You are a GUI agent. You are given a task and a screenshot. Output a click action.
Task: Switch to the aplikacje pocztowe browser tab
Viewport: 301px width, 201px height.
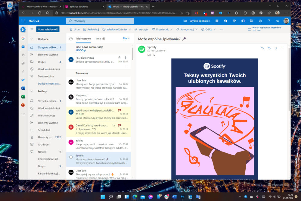tap(85, 7)
